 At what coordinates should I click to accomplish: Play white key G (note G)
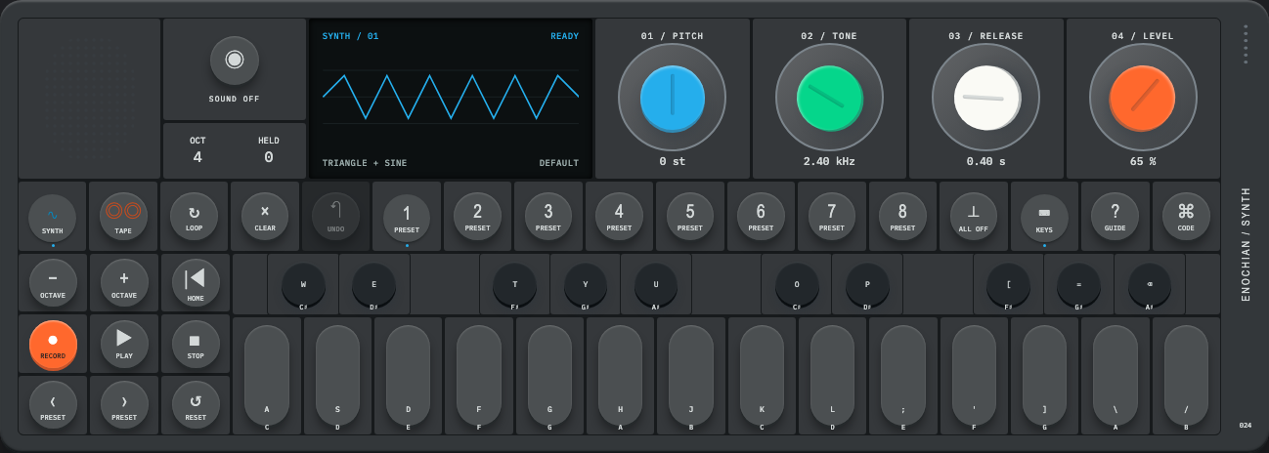tap(549, 375)
